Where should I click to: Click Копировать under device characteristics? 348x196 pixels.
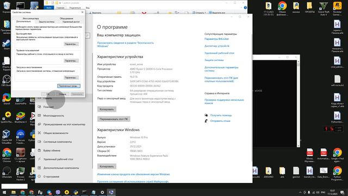click(107, 109)
